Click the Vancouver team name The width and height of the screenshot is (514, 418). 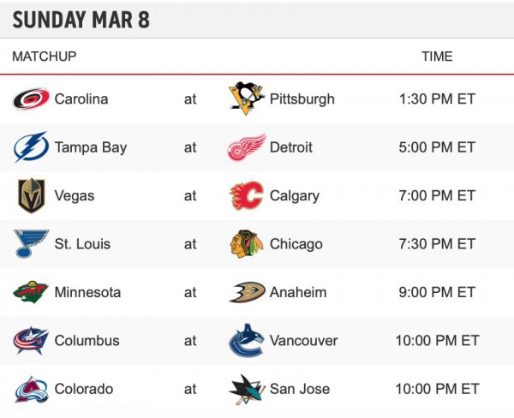303,341
